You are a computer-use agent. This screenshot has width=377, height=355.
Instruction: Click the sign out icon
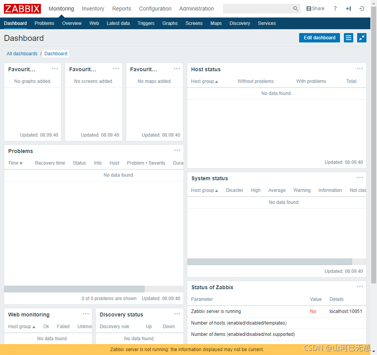point(361,9)
